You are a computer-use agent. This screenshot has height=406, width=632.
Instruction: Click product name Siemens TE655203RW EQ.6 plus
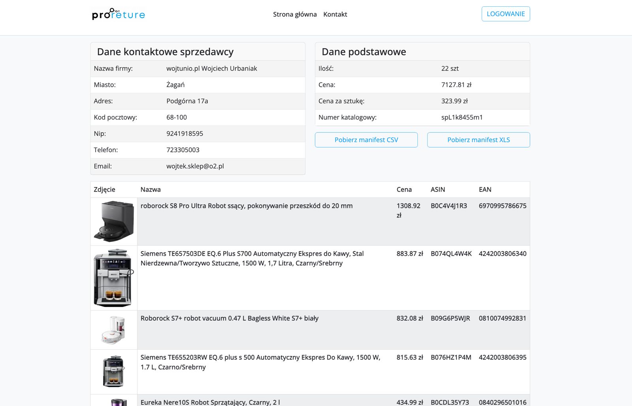point(260,362)
